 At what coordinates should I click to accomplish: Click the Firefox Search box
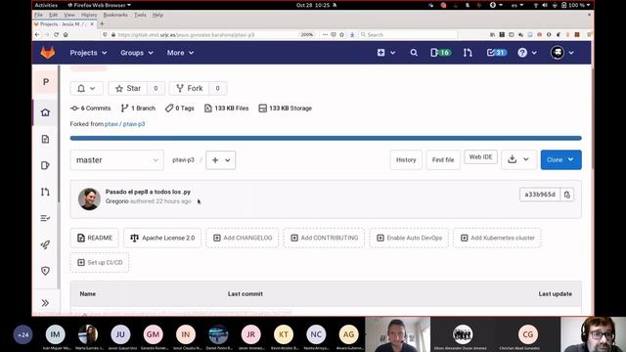(408, 35)
